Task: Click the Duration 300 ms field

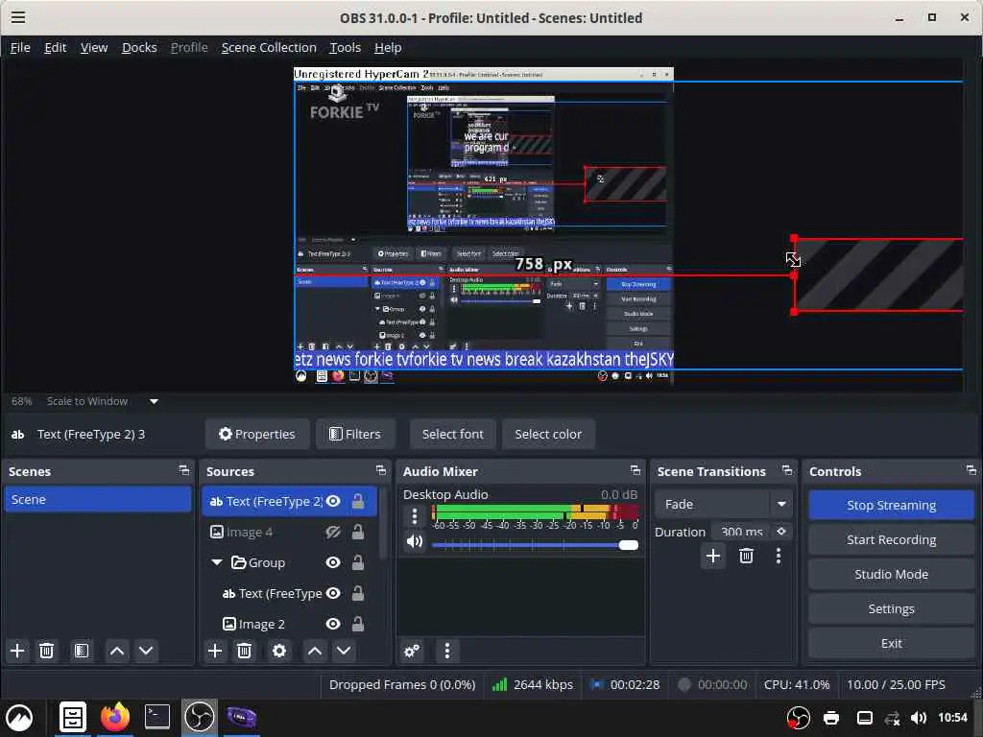Action: point(742,532)
